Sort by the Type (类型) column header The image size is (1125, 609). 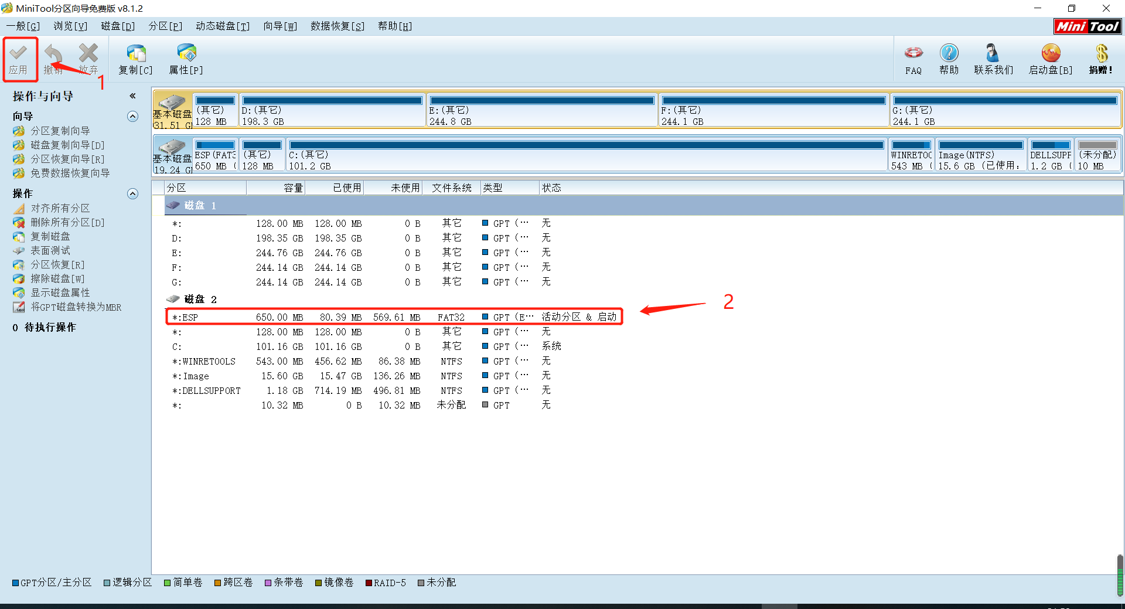coord(510,188)
